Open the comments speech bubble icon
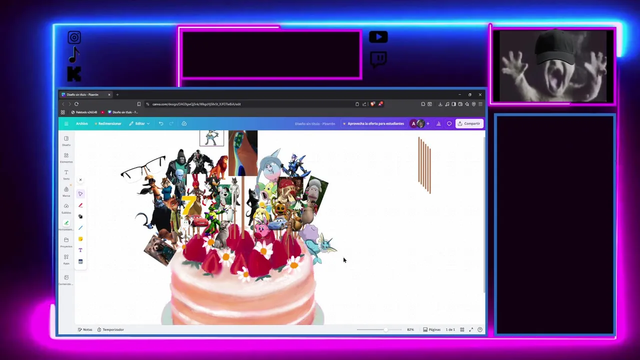The width and height of the screenshot is (640, 360). pos(449,123)
